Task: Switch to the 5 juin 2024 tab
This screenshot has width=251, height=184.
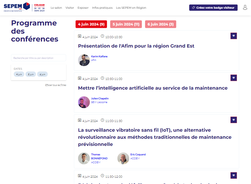Action: pyautogui.click(x=126, y=24)
